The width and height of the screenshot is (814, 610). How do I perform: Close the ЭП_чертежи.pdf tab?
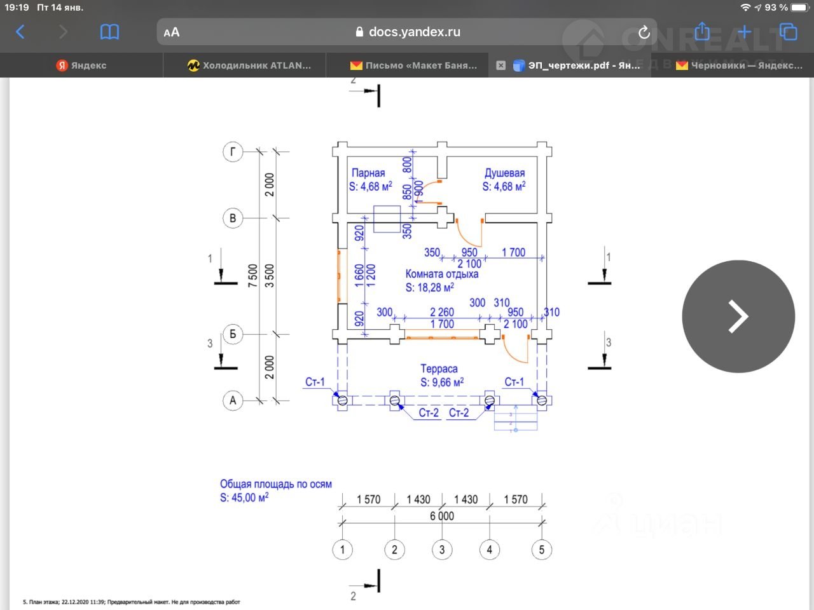500,65
